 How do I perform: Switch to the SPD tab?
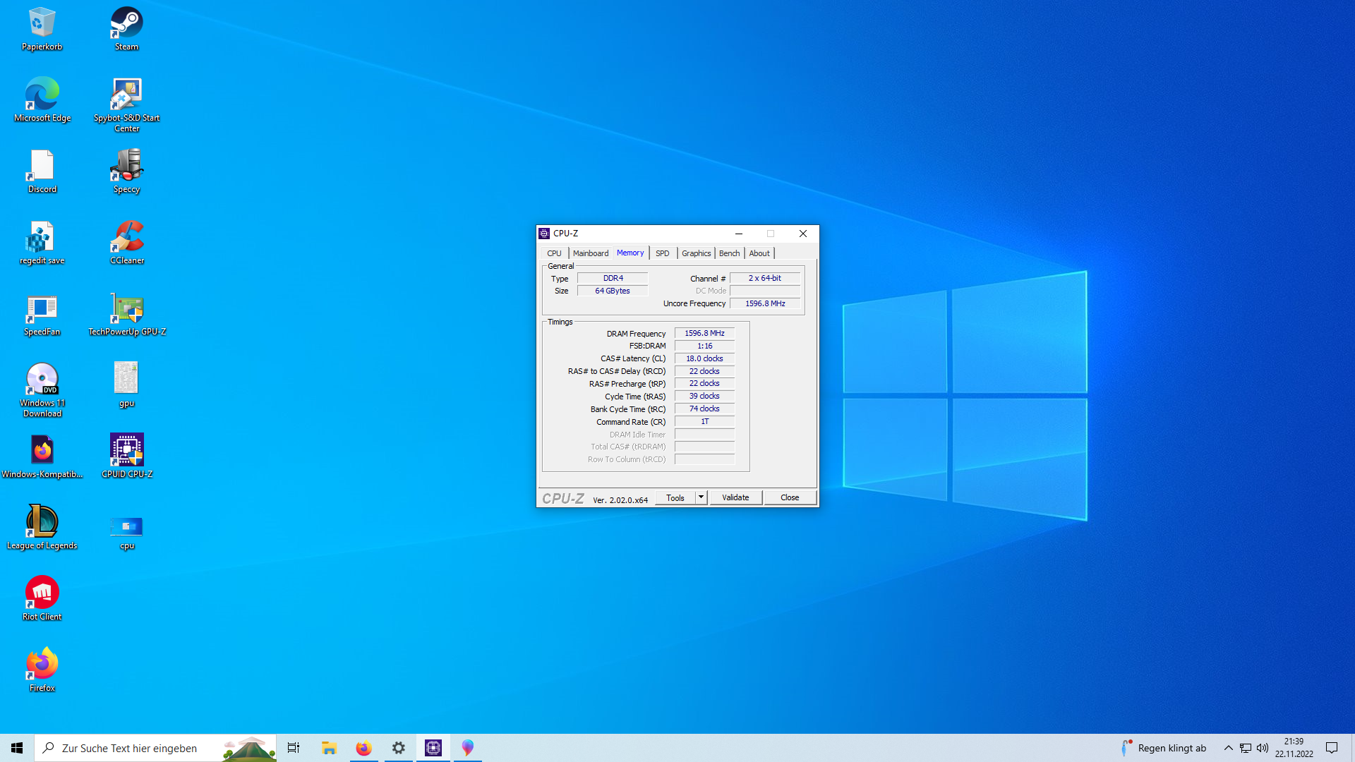tap(662, 253)
